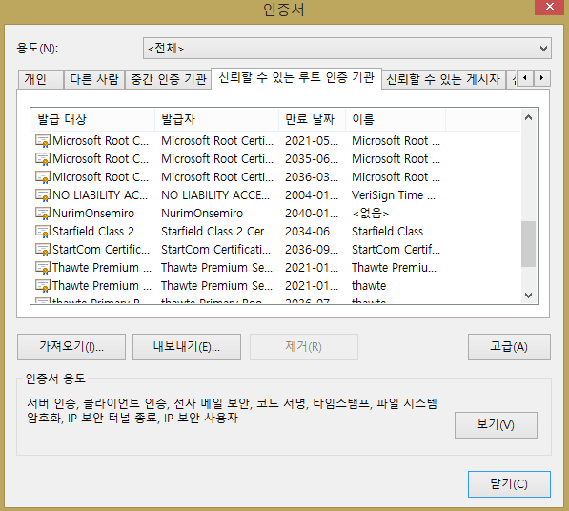This screenshot has height=511, width=569.
Task: Click issuer cell Starfield Class 2 Cer...
Action: [216, 232]
